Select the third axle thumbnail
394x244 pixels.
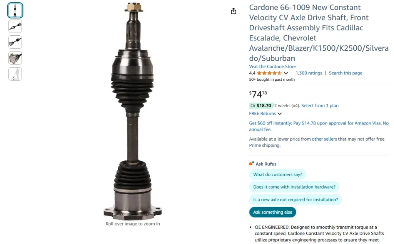pos(15,42)
